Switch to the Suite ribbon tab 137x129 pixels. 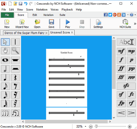(62, 15)
